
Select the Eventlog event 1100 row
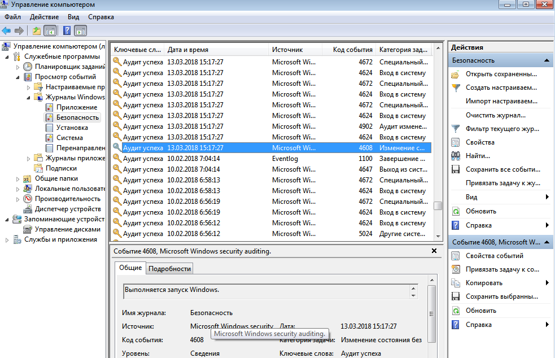click(x=271, y=159)
